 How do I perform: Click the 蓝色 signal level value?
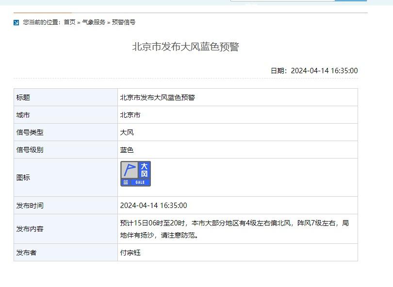pos(127,150)
